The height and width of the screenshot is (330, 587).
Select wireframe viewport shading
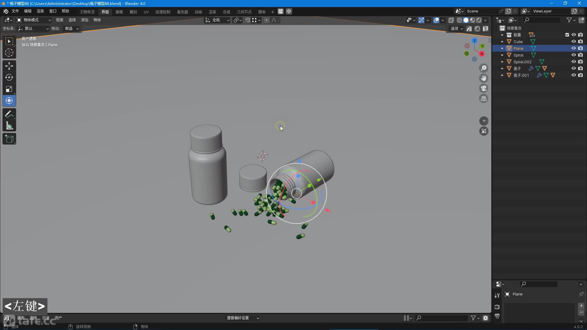(x=459, y=20)
